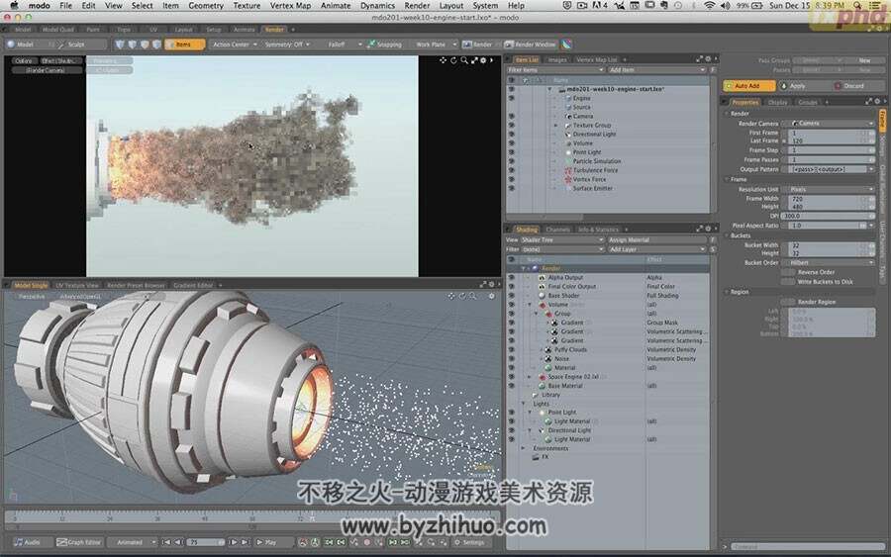Screen dimensions: 891x557
Task: Click the Turbulence Force item icon
Action: coord(568,170)
